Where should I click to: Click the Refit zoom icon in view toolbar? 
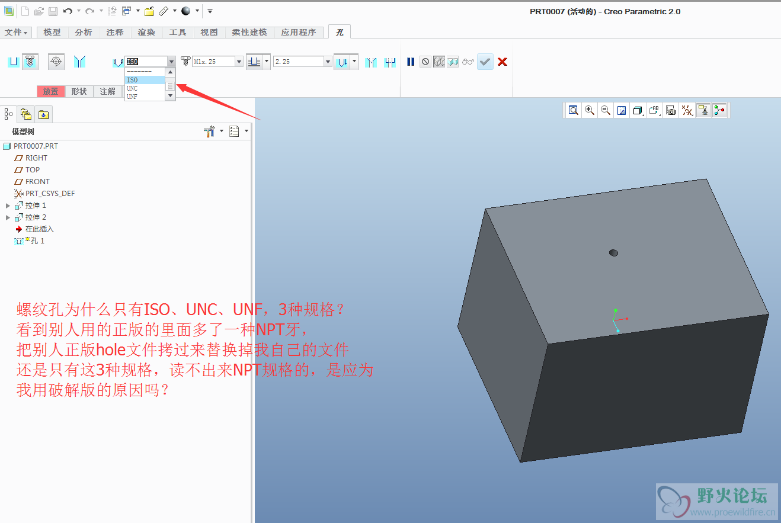click(574, 110)
